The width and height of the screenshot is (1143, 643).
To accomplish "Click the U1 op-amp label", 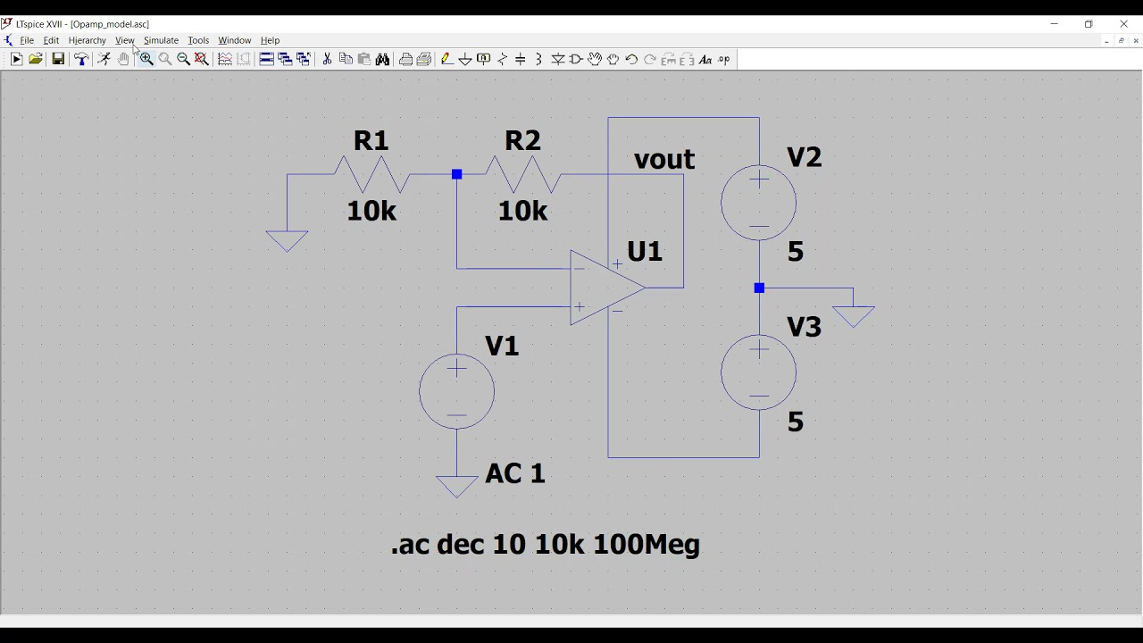I will 645,252.
